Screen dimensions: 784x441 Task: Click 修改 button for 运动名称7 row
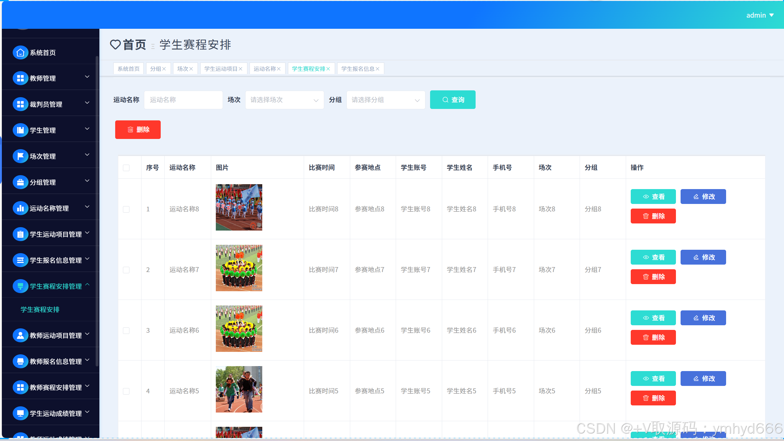[x=703, y=257]
